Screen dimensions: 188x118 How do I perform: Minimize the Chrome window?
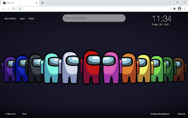point(170,2)
